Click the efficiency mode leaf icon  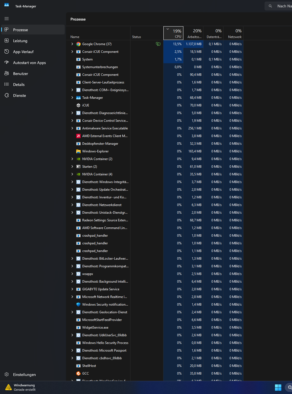[158, 44]
